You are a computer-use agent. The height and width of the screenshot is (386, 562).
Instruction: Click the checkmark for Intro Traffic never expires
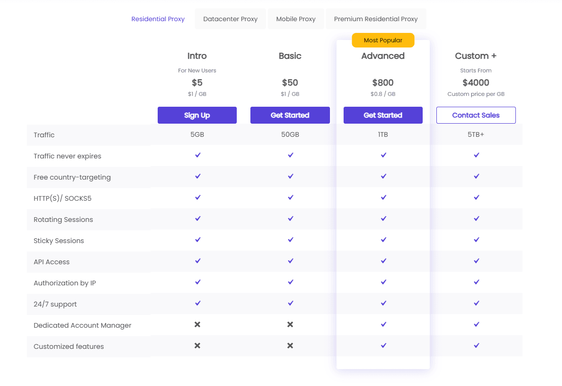(x=197, y=155)
